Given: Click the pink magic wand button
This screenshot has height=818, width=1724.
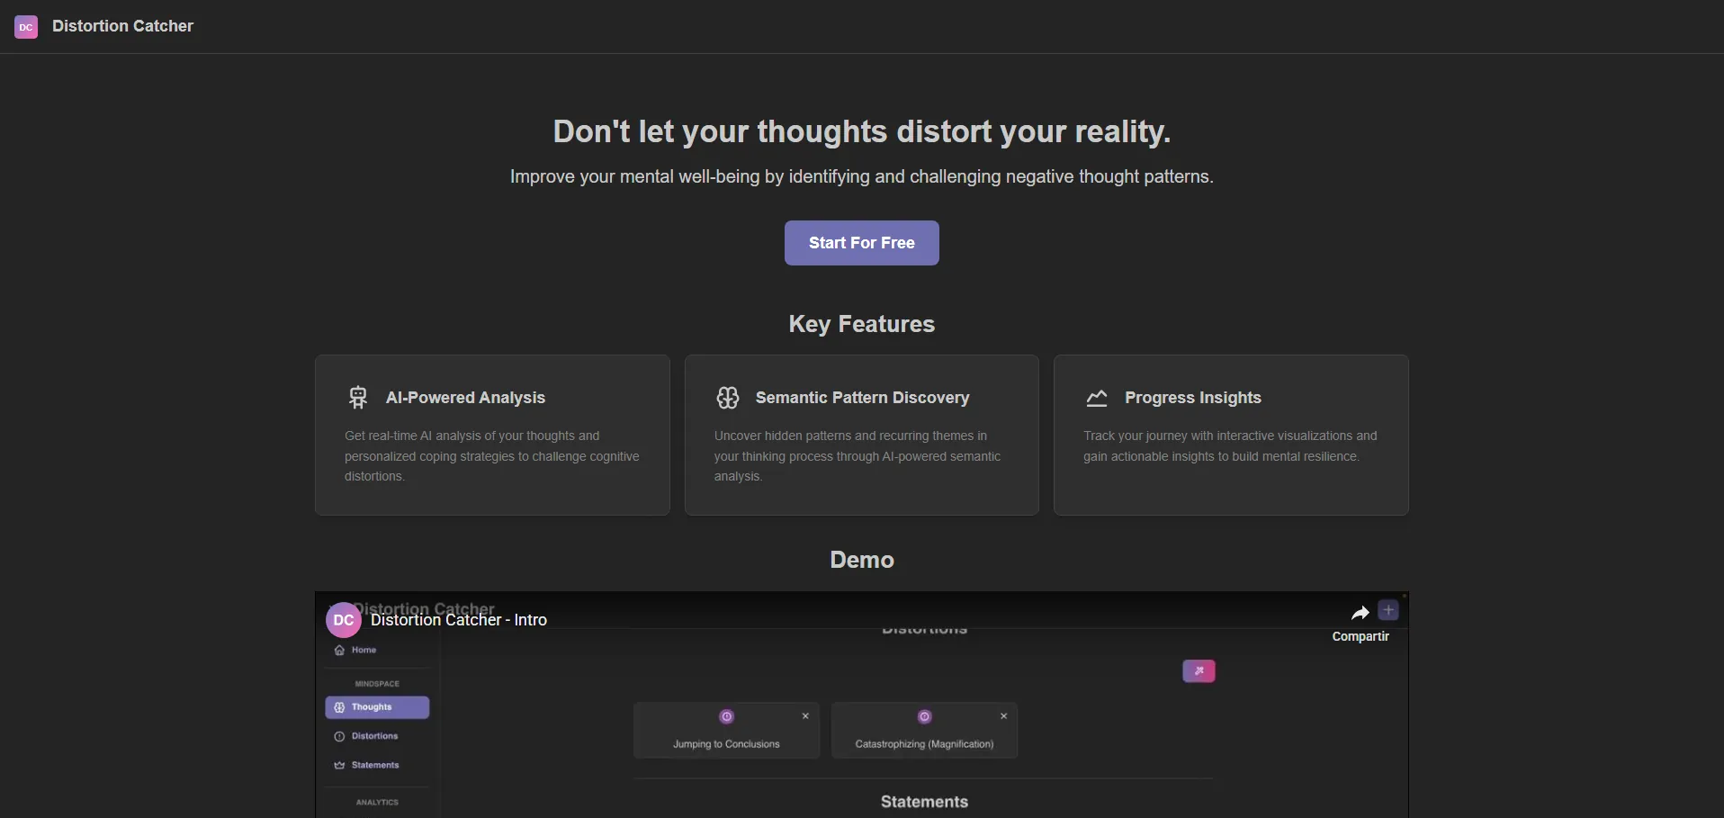Looking at the screenshot, I should point(1199,671).
